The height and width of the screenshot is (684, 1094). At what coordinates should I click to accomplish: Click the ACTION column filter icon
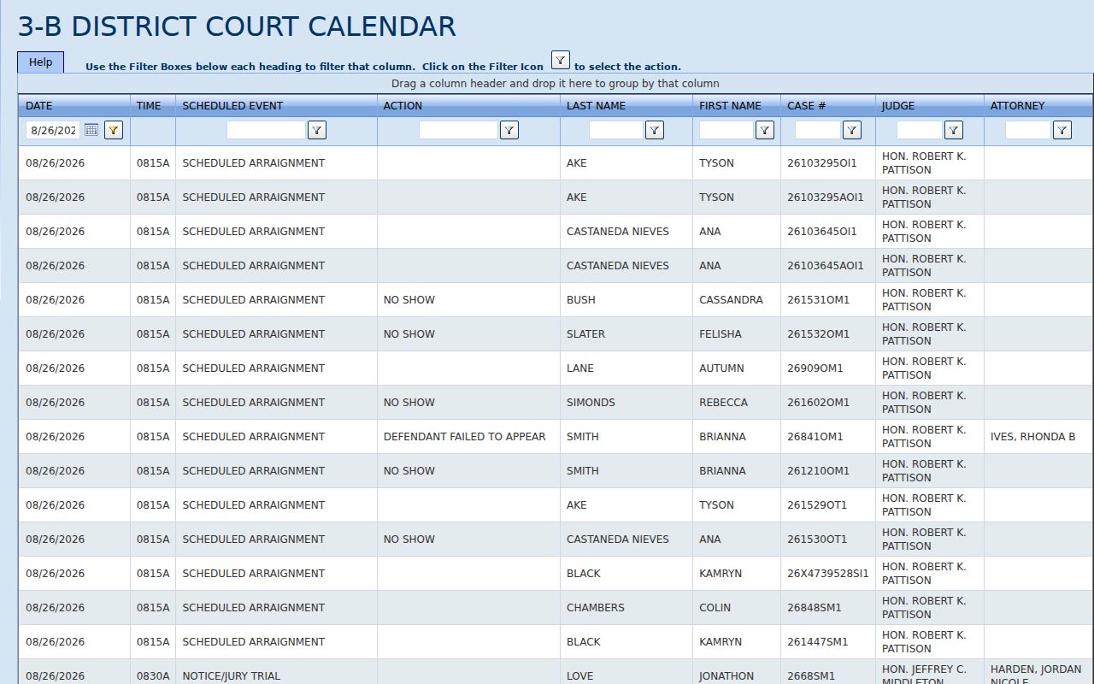[x=509, y=130]
